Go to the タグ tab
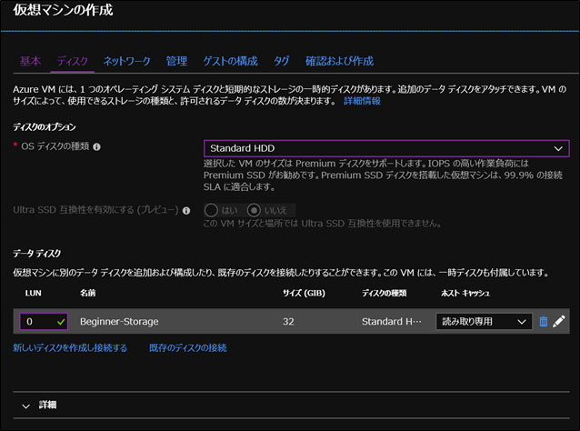This screenshot has height=431, width=580. (282, 61)
